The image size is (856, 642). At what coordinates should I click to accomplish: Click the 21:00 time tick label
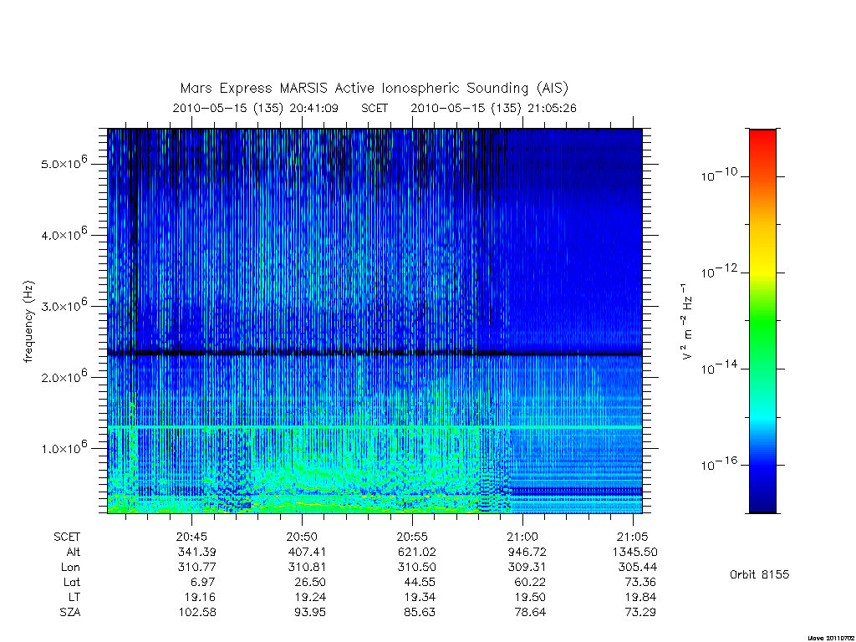coord(522,537)
